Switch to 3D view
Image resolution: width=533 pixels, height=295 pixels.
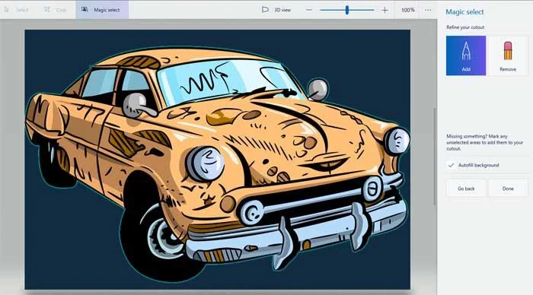coord(276,10)
